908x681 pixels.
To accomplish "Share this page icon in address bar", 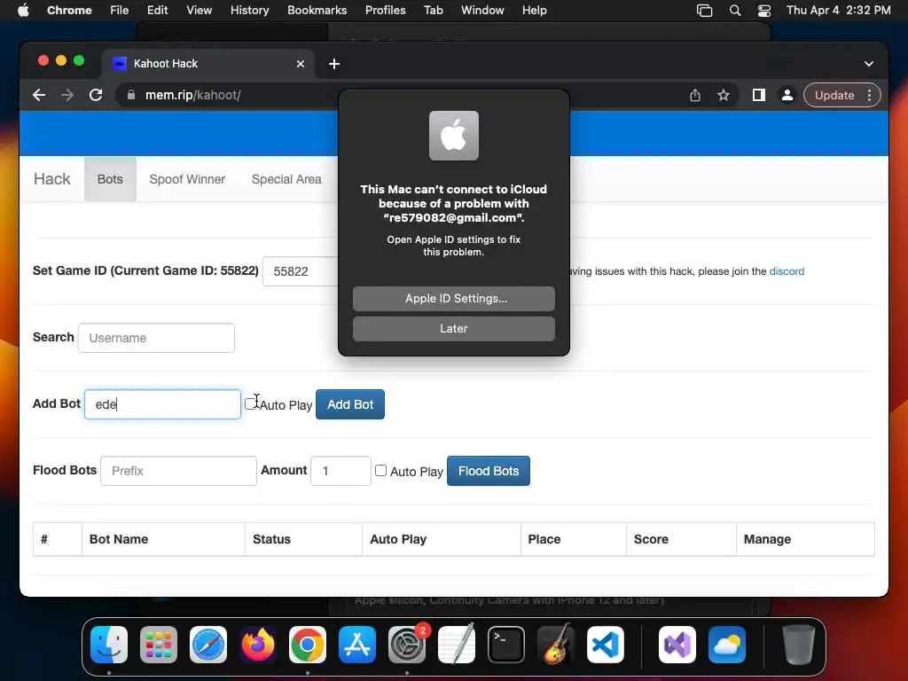I will click(x=695, y=95).
